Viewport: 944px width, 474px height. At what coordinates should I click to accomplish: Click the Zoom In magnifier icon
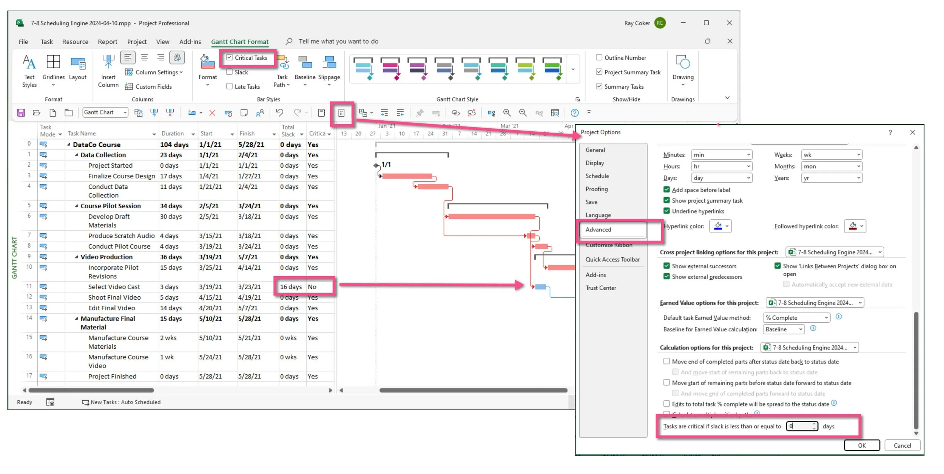507,112
